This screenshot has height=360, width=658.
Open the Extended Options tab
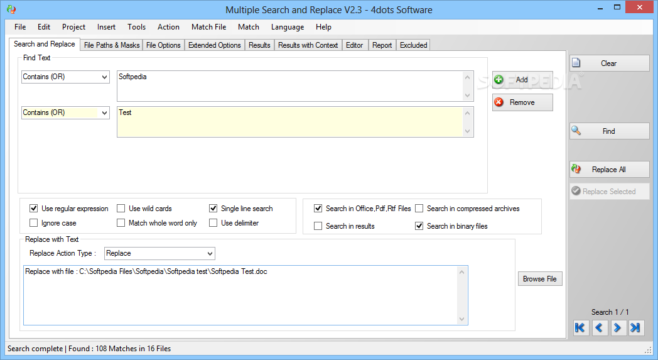pyautogui.click(x=215, y=45)
